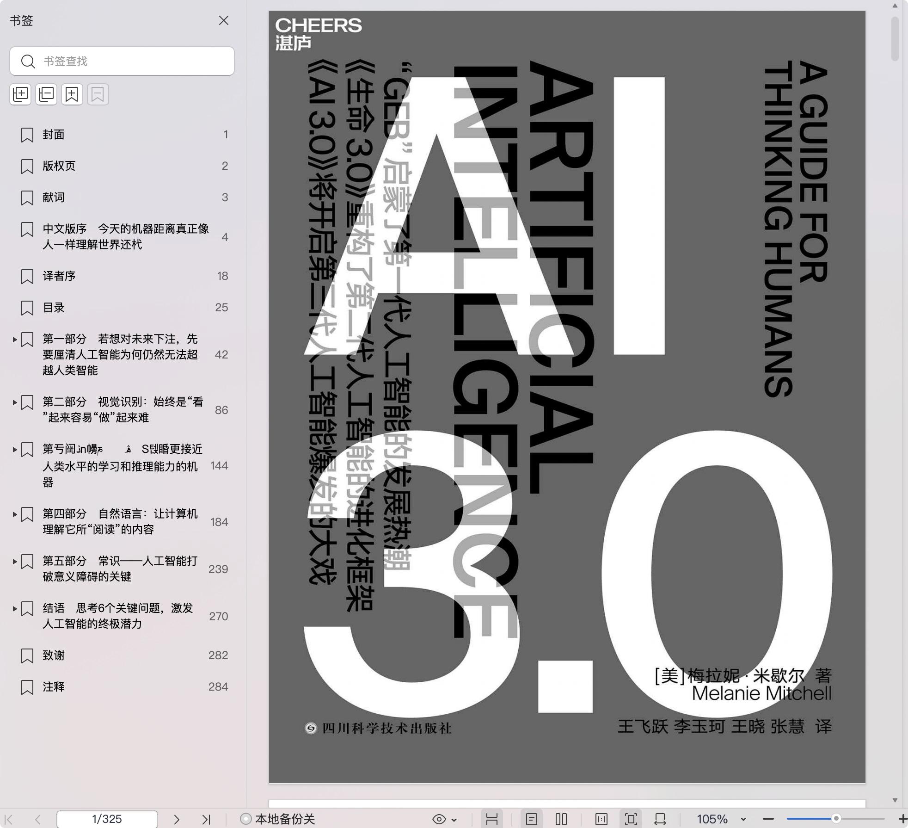Jump to the last page

[x=206, y=819]
